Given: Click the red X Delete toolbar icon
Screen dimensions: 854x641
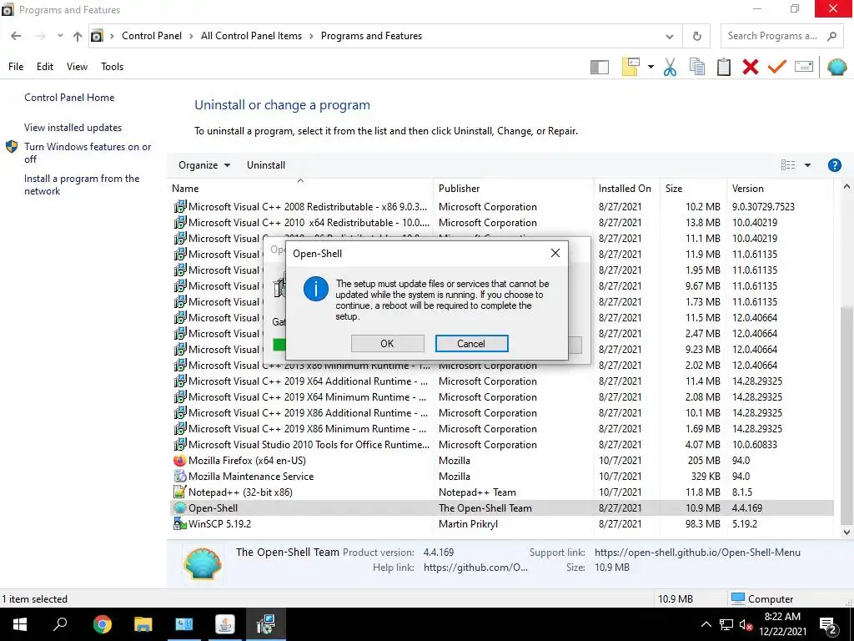Looking at the screenshot, I should [751, 67].
